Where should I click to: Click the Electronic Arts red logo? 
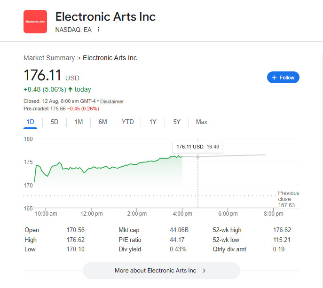click(35, 22)
